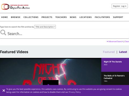
Task: Select The Bells of St Patrick's Cathedral
Action: [115, 78]
